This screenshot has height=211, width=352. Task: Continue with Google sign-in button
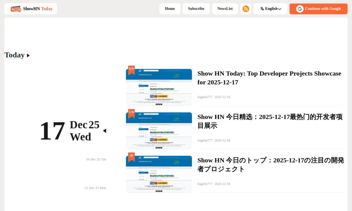pyautogui.click(x=318, y=9)
